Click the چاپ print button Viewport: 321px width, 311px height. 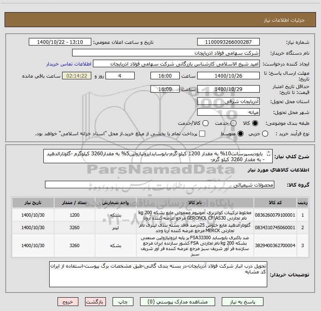pyautogui.click(x=123, y=302)
